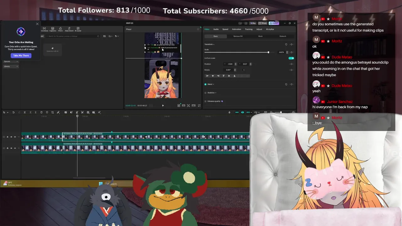Select the Remove BG sub-tab
This screenshot has width=402, height=226.
(238, 36)
